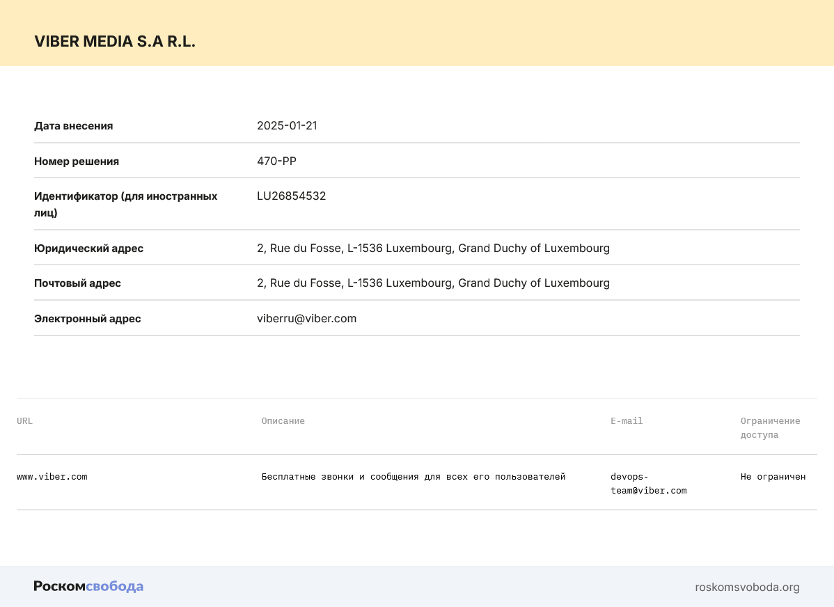
Task: Click the 'Дата внесения' label
Action: click(73, 126)
